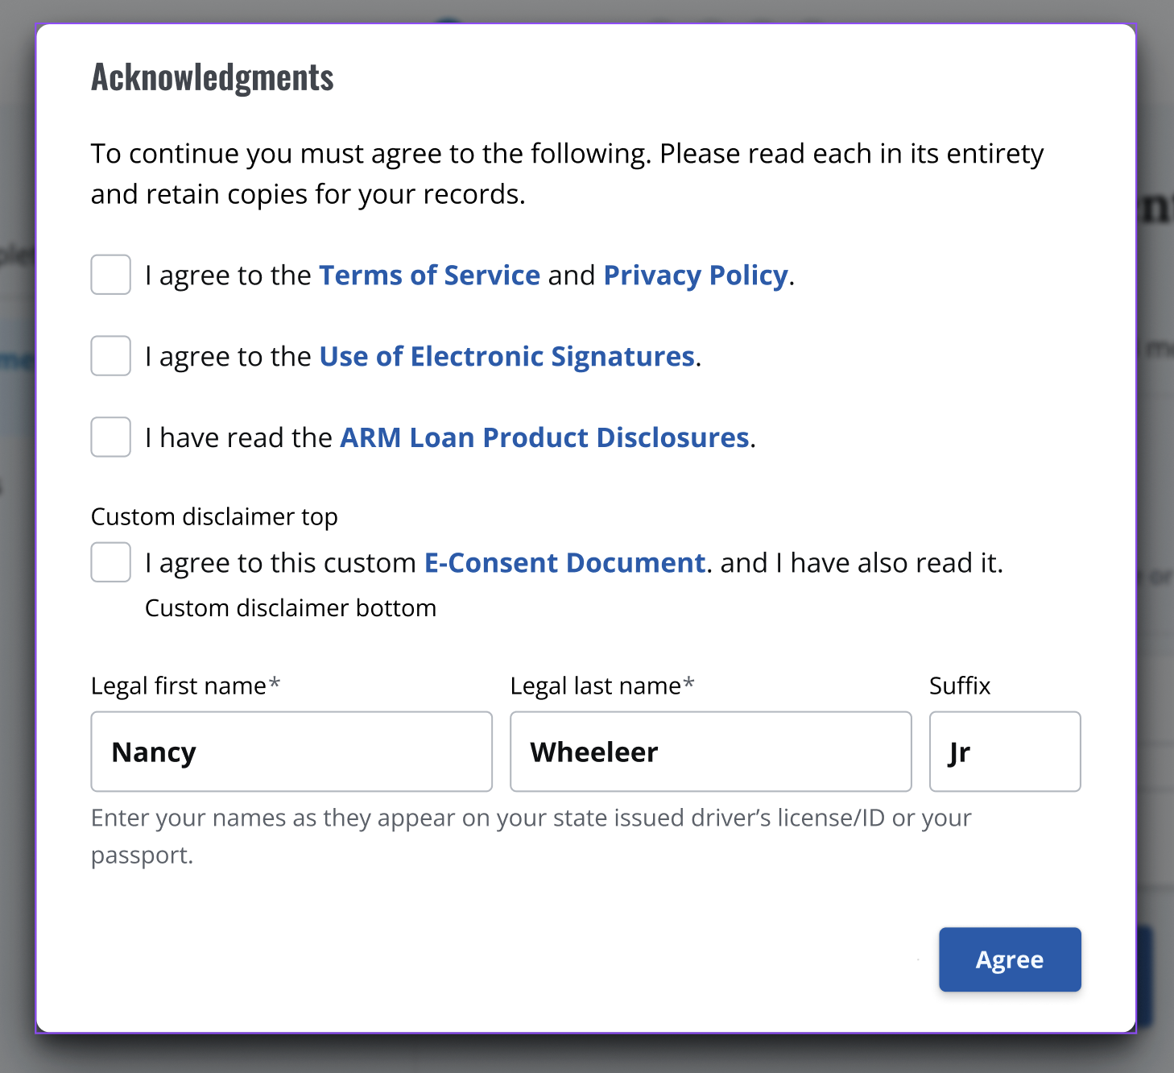This screenshot has width=1174, height=1073.
Task: Open the Terms of Service link
Action: [x=429, y=275]
